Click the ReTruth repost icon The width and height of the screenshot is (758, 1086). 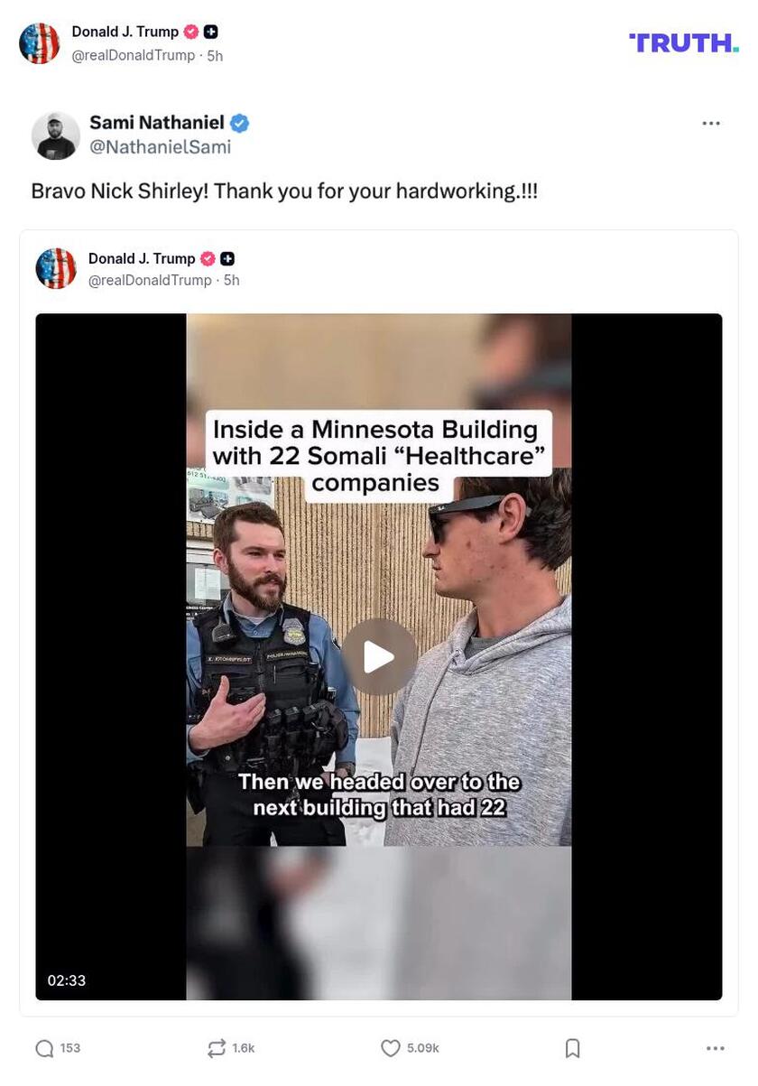tap(217, 1048)
